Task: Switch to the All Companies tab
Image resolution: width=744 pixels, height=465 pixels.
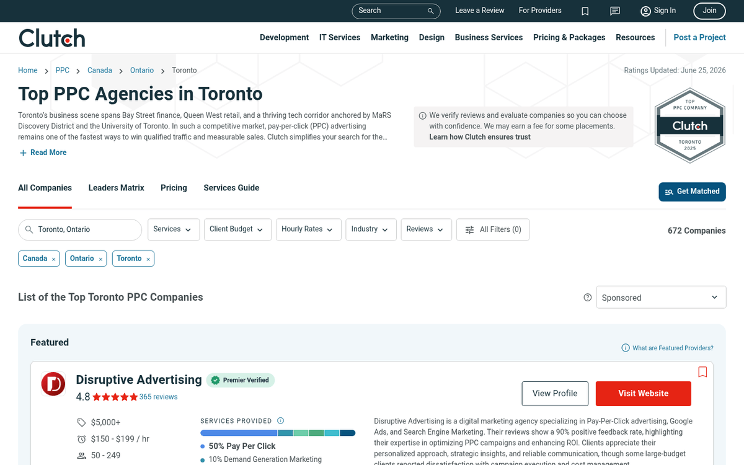Action: (45, 188)
